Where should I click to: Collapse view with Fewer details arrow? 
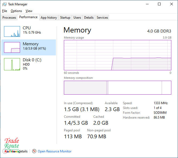(5, 151)
